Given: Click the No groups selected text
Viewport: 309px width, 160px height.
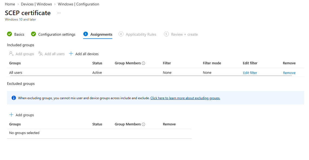Looking at the screenshot, I should pos(24,133).
